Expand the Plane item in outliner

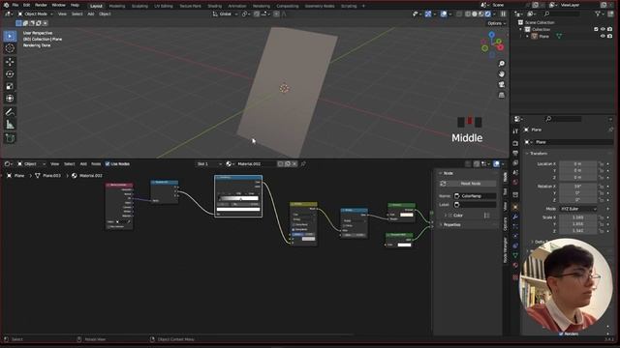click(x=527, y=36)
